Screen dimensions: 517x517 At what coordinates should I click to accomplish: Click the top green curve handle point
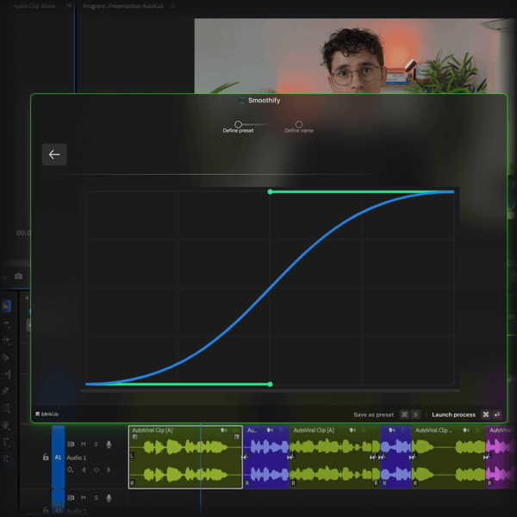(271, 191)
